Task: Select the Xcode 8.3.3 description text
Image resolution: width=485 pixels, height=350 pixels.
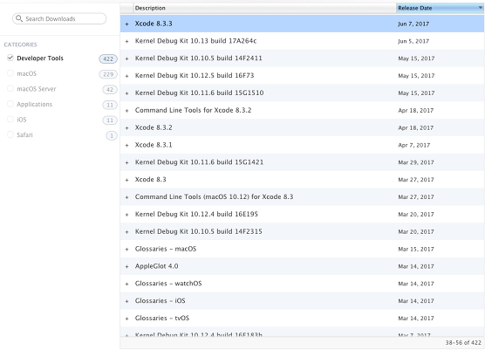Action: click(x=154, y=24)
